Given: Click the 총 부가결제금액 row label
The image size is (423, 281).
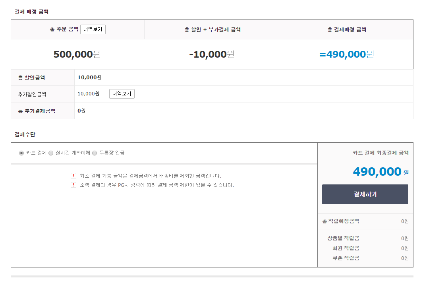Looking at the screenshot, I should (37, 111).
